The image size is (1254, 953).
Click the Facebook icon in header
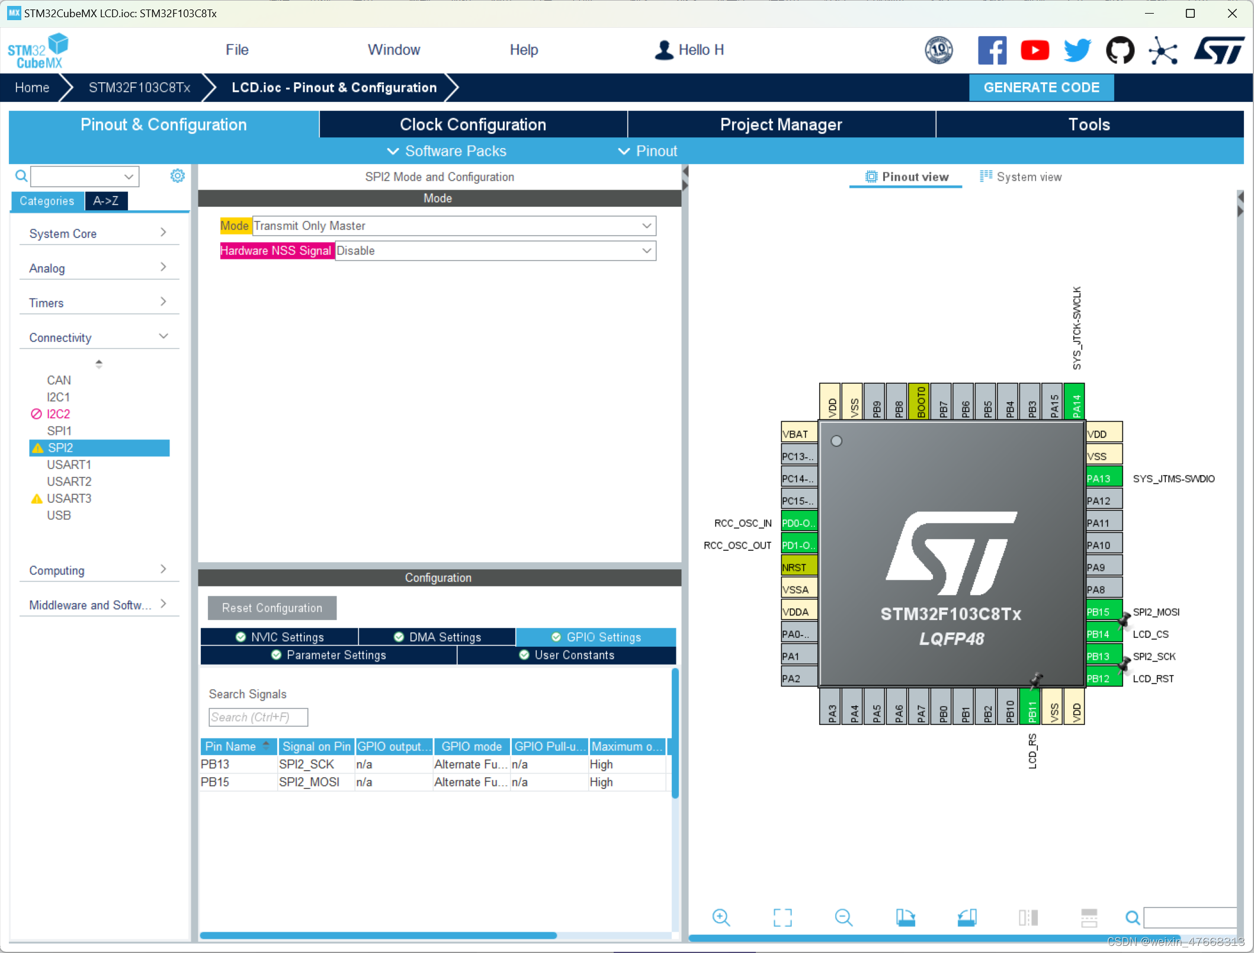pos(992,50)
